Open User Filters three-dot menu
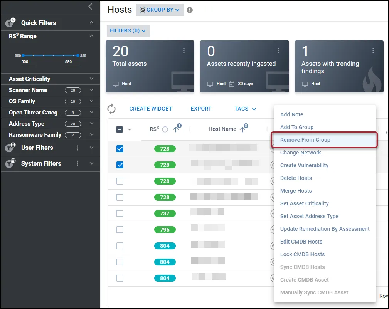 coord(77,148)
